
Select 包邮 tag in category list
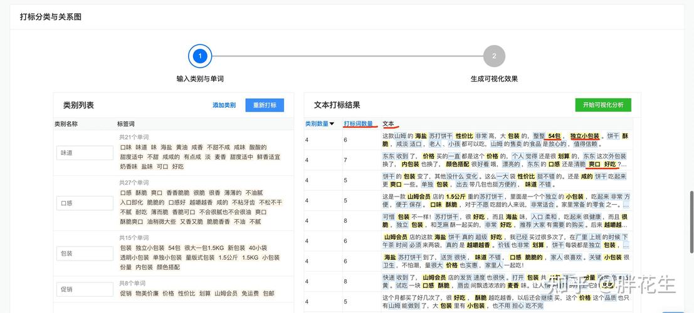[x=269, y=294]
